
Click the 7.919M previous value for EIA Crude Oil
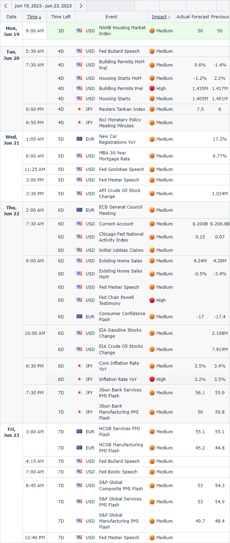220,350
